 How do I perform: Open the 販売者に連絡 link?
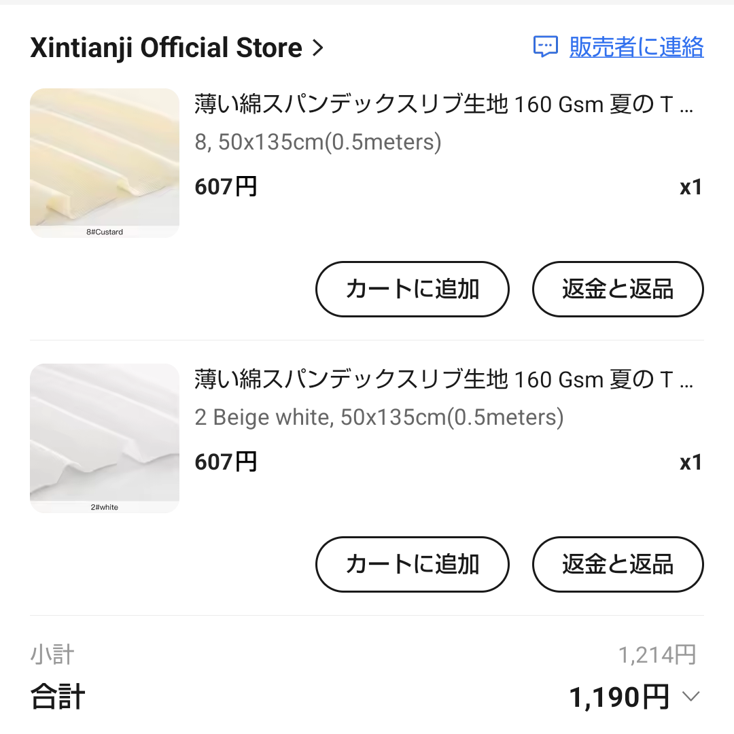(636, 47)
